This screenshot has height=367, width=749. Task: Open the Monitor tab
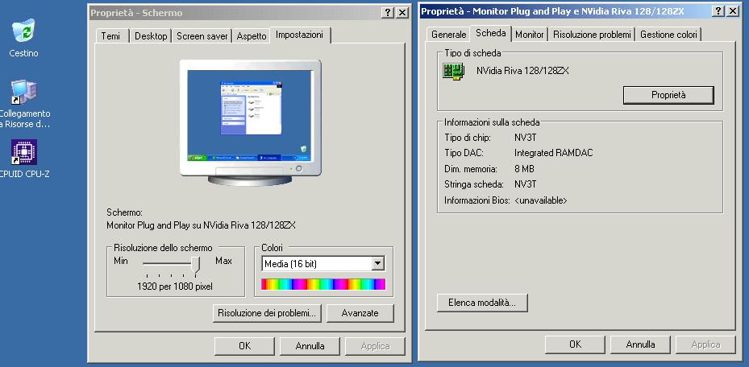529,35
